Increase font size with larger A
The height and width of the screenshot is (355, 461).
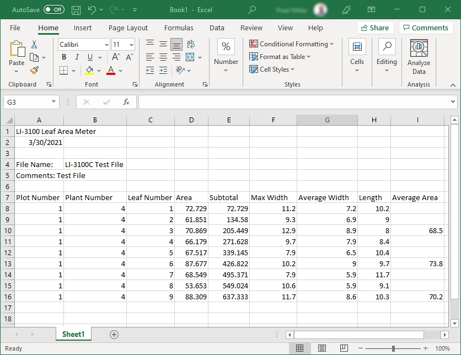pyautogui.click(x=116, y=57)
